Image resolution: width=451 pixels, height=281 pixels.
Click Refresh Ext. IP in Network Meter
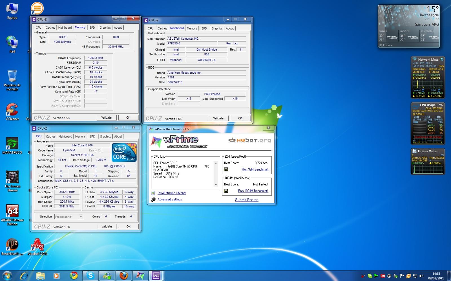(x=437, y=69)
